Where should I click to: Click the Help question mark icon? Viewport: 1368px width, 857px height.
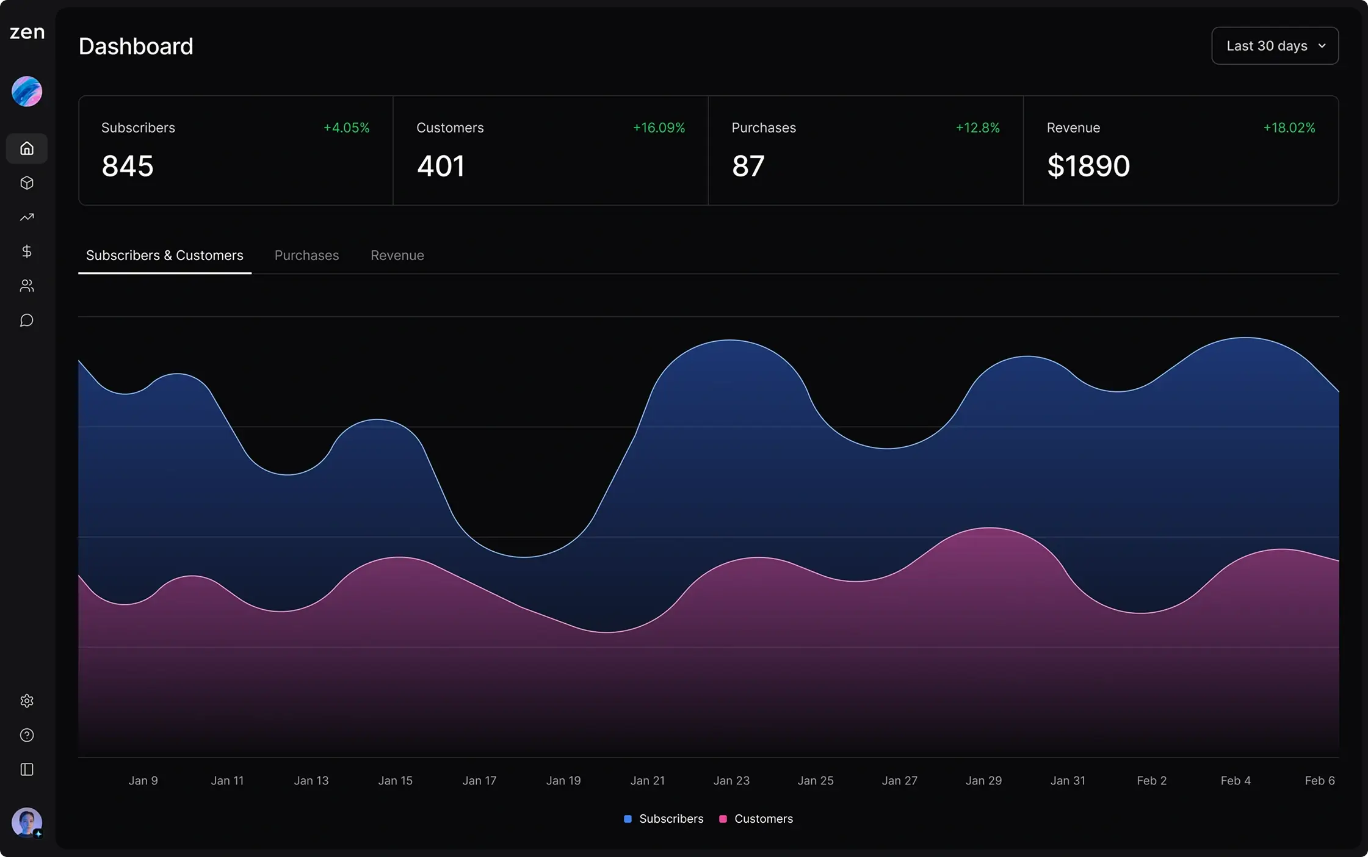click(26, 735)
